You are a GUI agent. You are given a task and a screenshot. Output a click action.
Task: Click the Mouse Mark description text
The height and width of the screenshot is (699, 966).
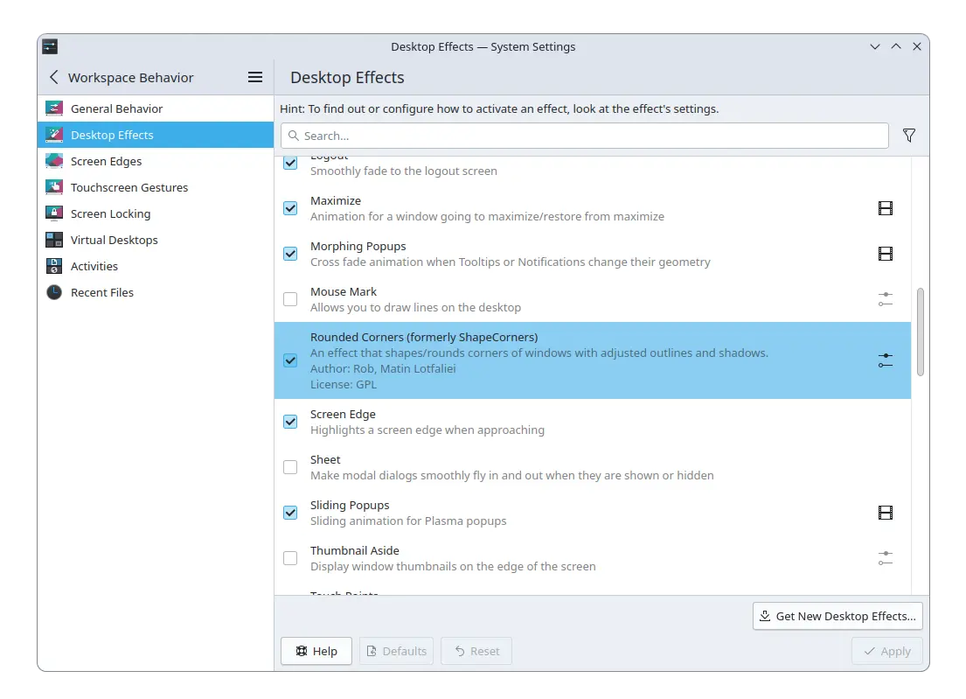pyautogui.click(x=415, y=308)
